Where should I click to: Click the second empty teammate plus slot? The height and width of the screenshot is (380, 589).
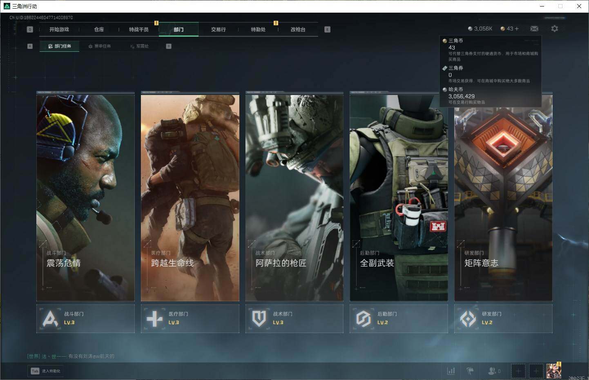(536, 371)
